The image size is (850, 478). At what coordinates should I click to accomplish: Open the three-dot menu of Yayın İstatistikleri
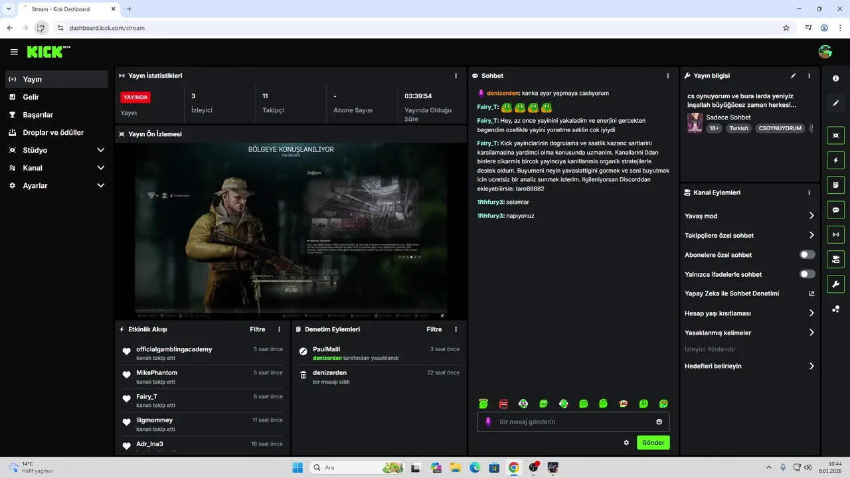click(x=456, y=76)
